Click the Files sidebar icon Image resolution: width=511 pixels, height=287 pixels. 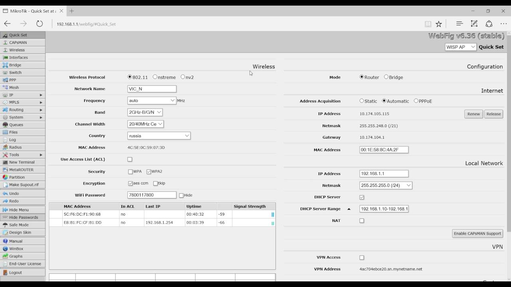click(5, 132)
